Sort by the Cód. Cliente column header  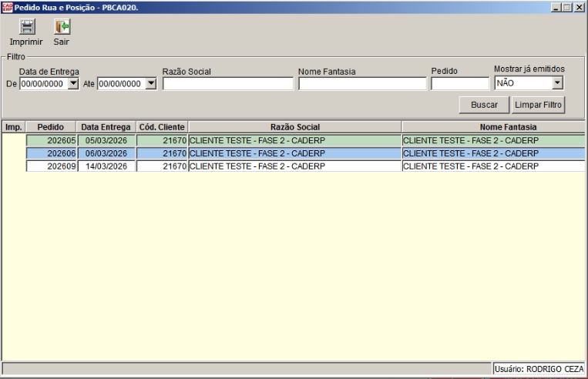coord(162,127)
